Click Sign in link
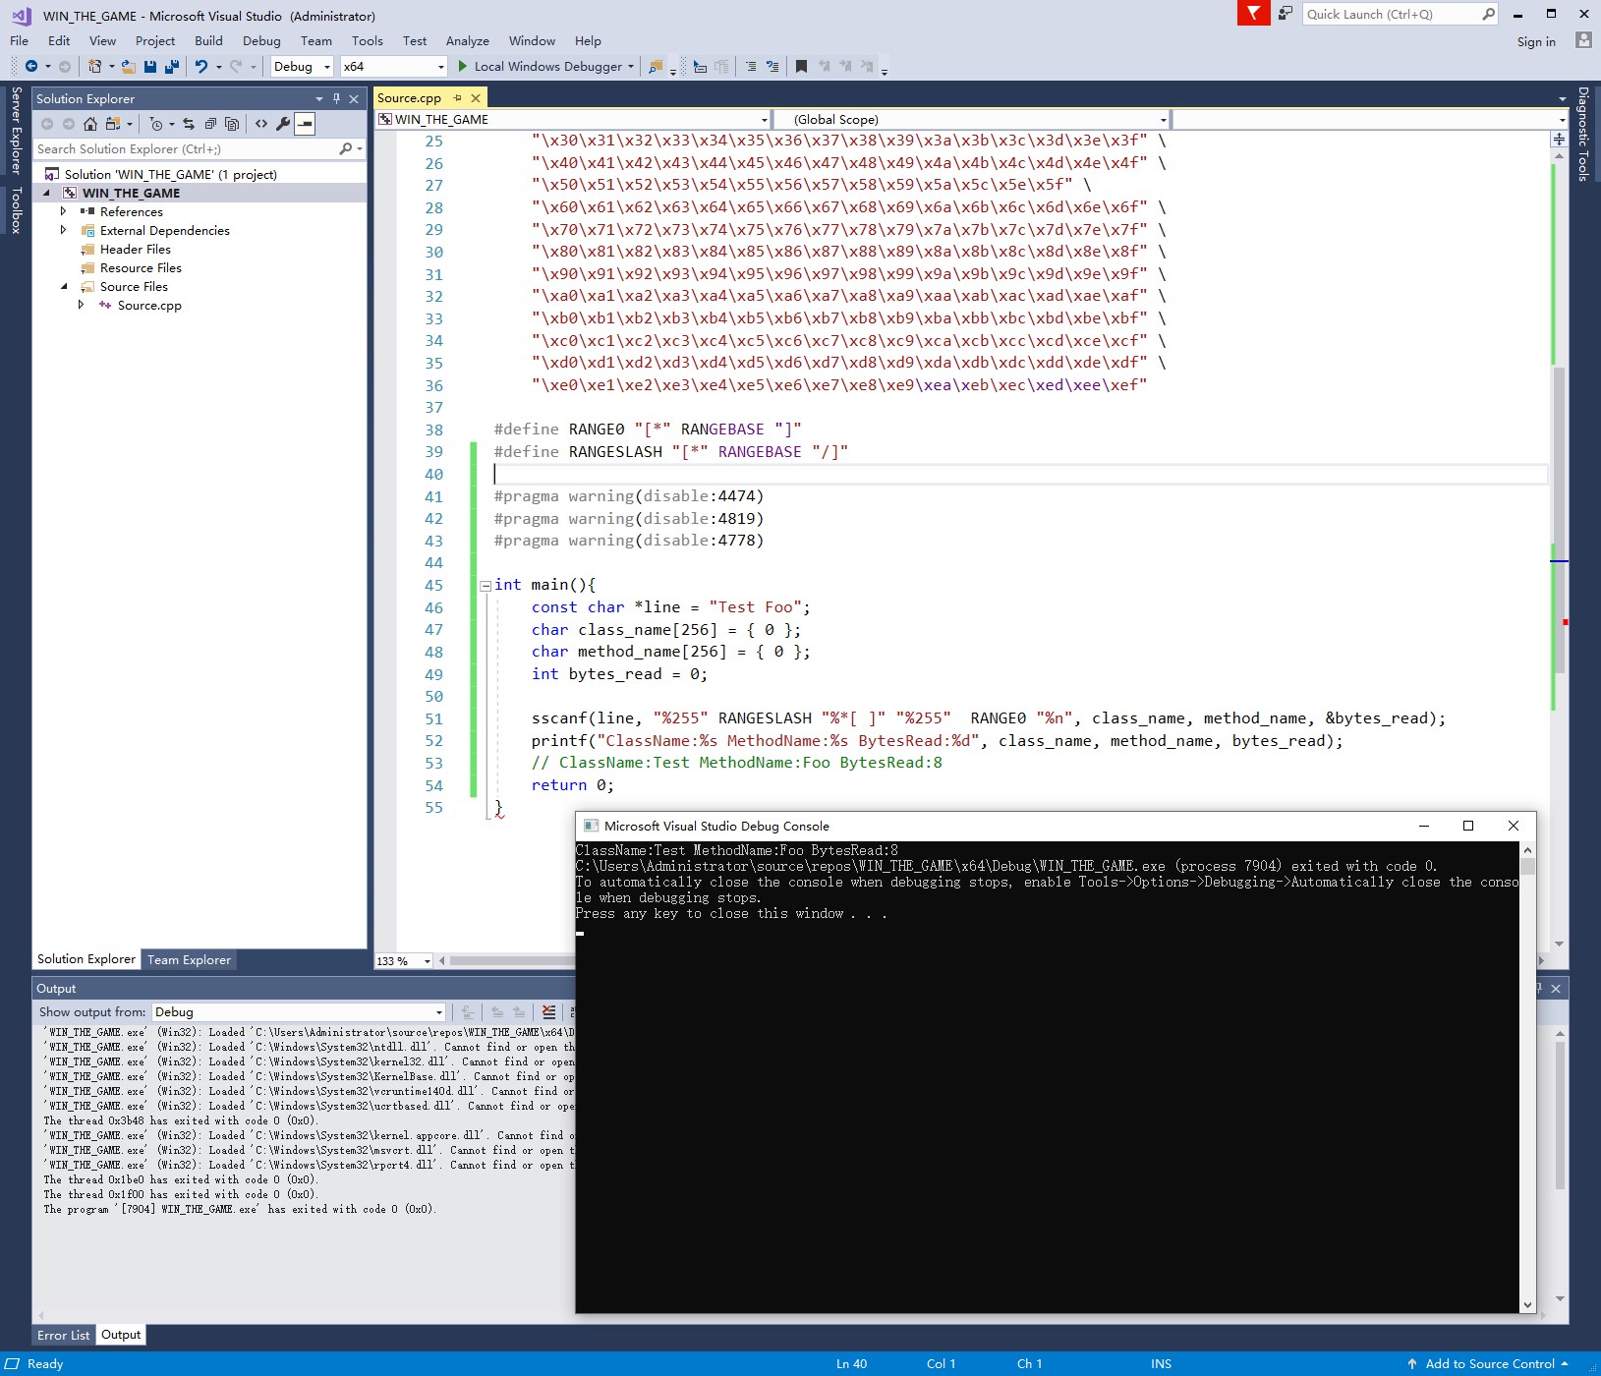 1535,41
